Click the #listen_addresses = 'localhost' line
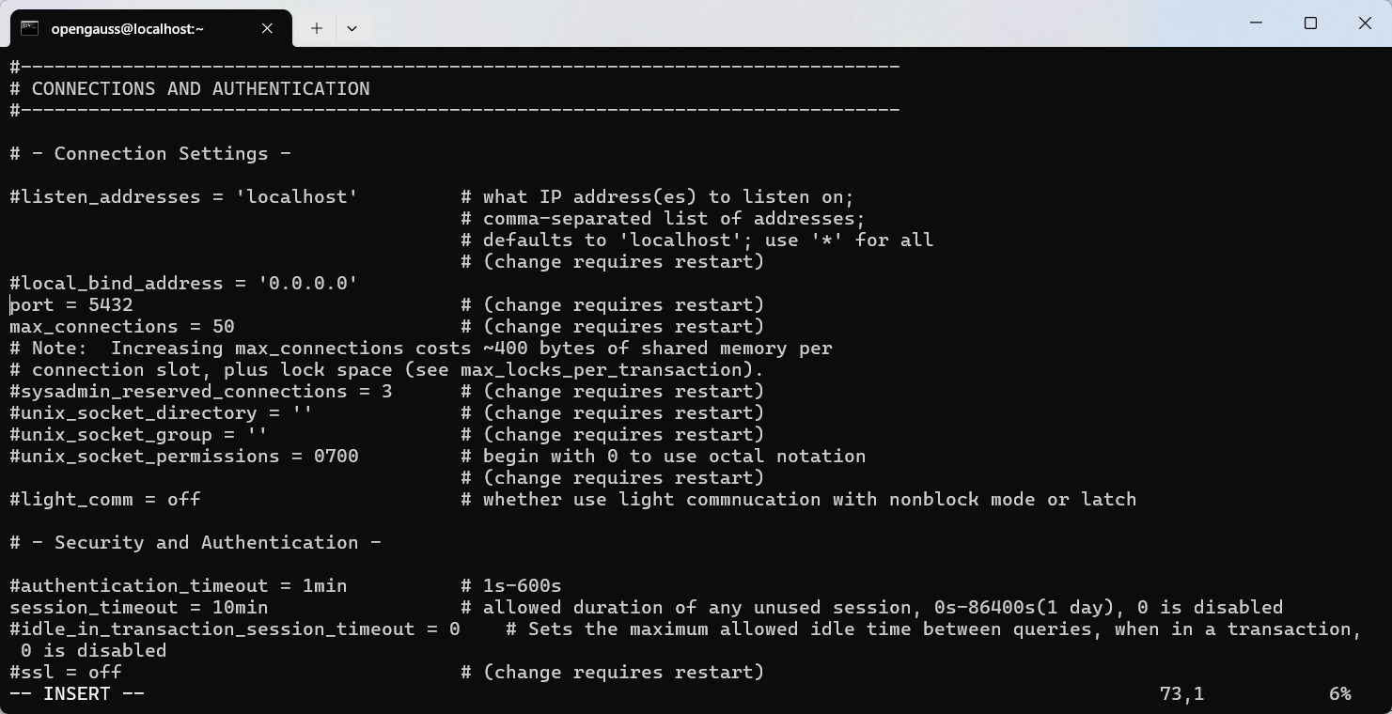This screenshot has width=1392, height=714. 183,196
